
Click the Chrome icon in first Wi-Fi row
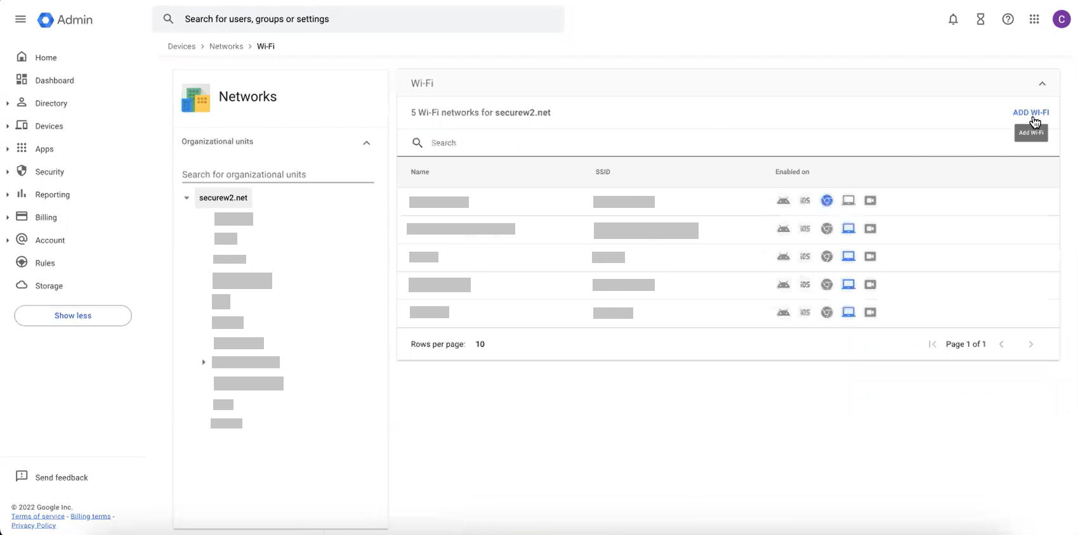826,201
